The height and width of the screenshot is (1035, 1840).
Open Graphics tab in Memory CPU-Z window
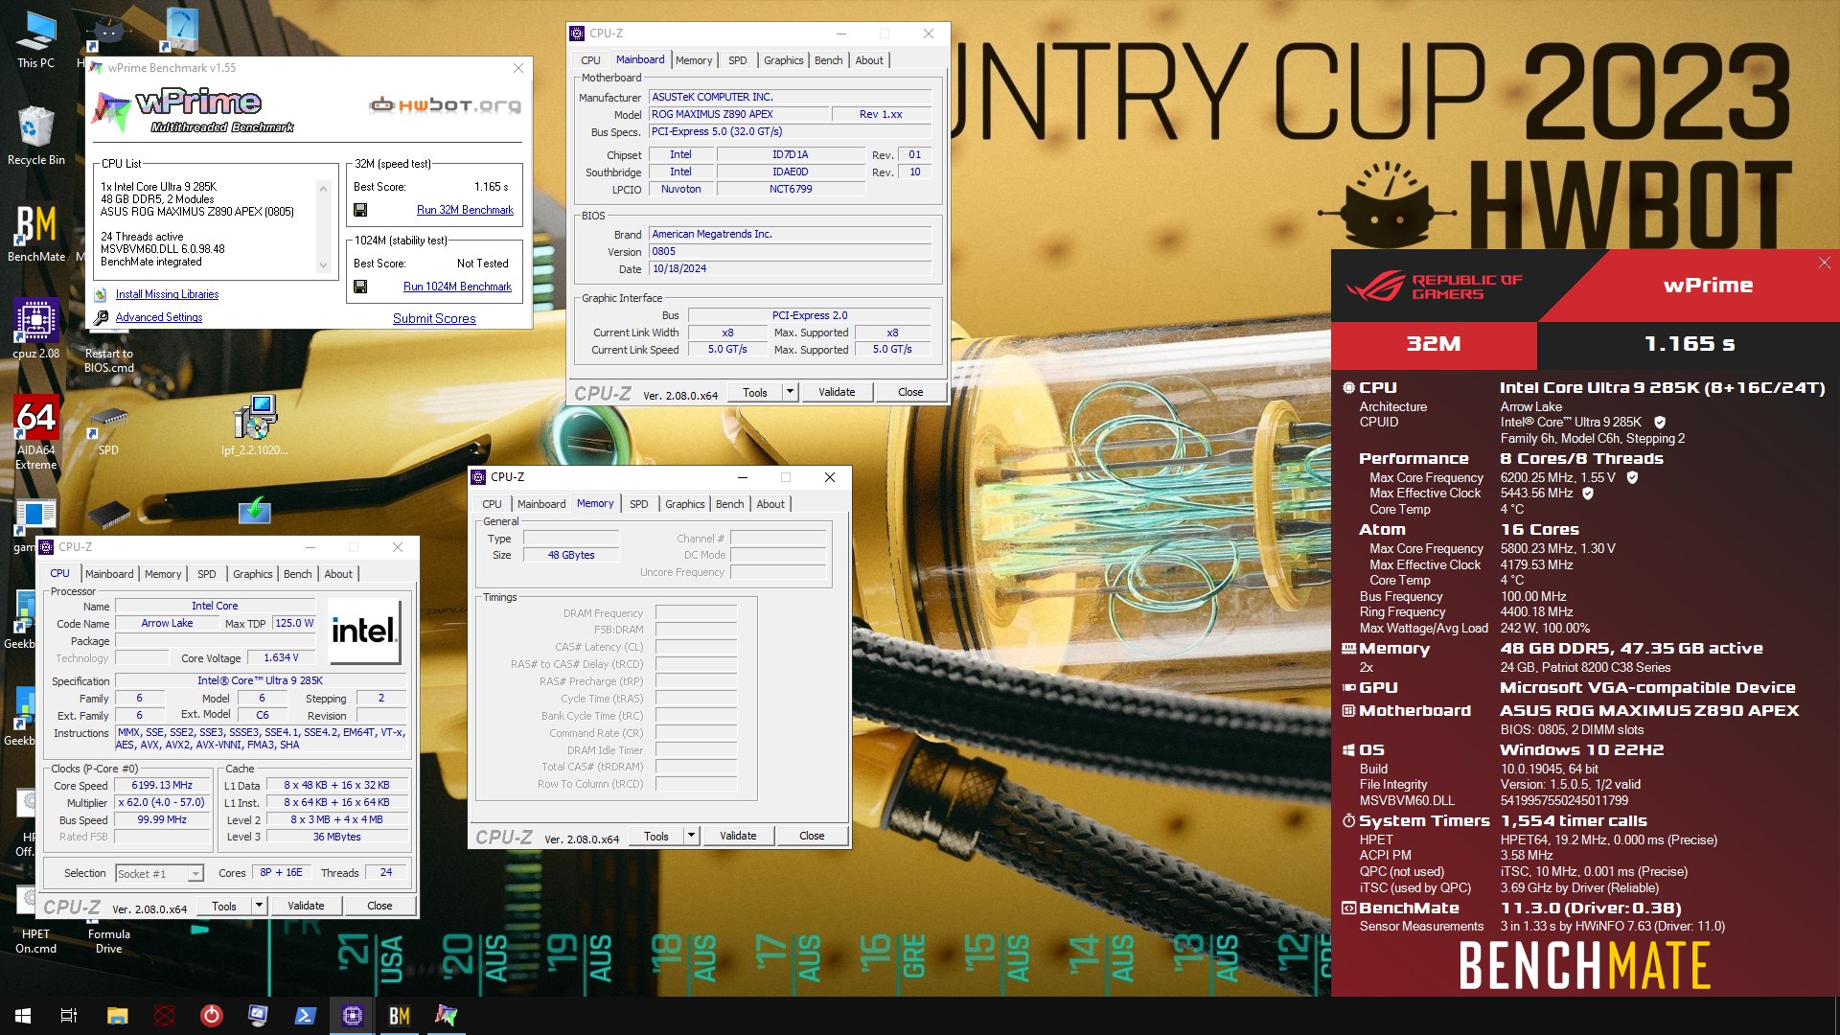pos(685,504)
